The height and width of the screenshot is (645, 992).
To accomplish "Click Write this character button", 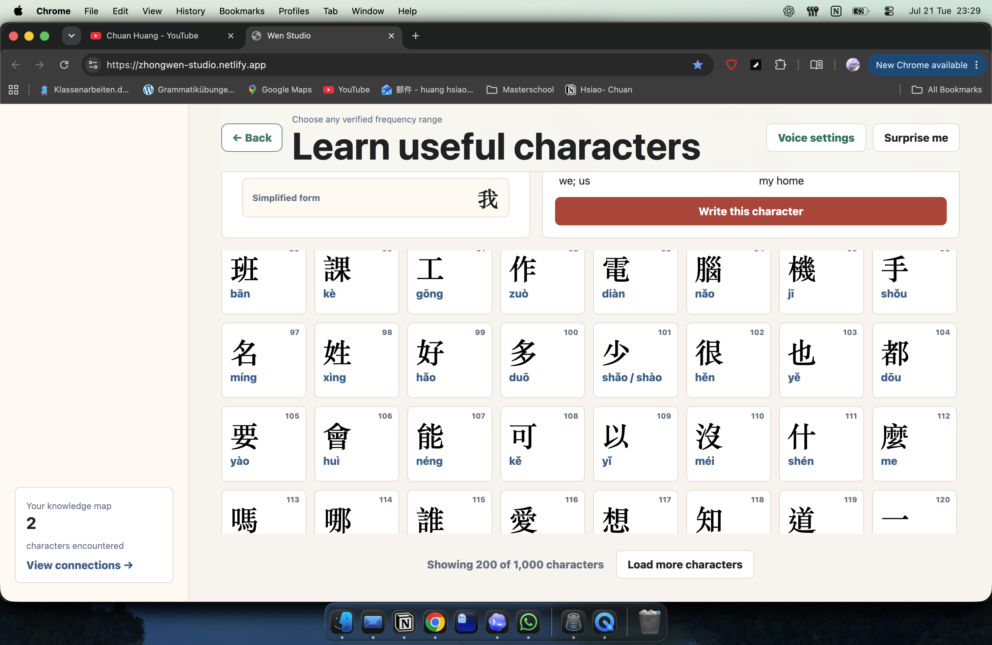I will point(750,211).
